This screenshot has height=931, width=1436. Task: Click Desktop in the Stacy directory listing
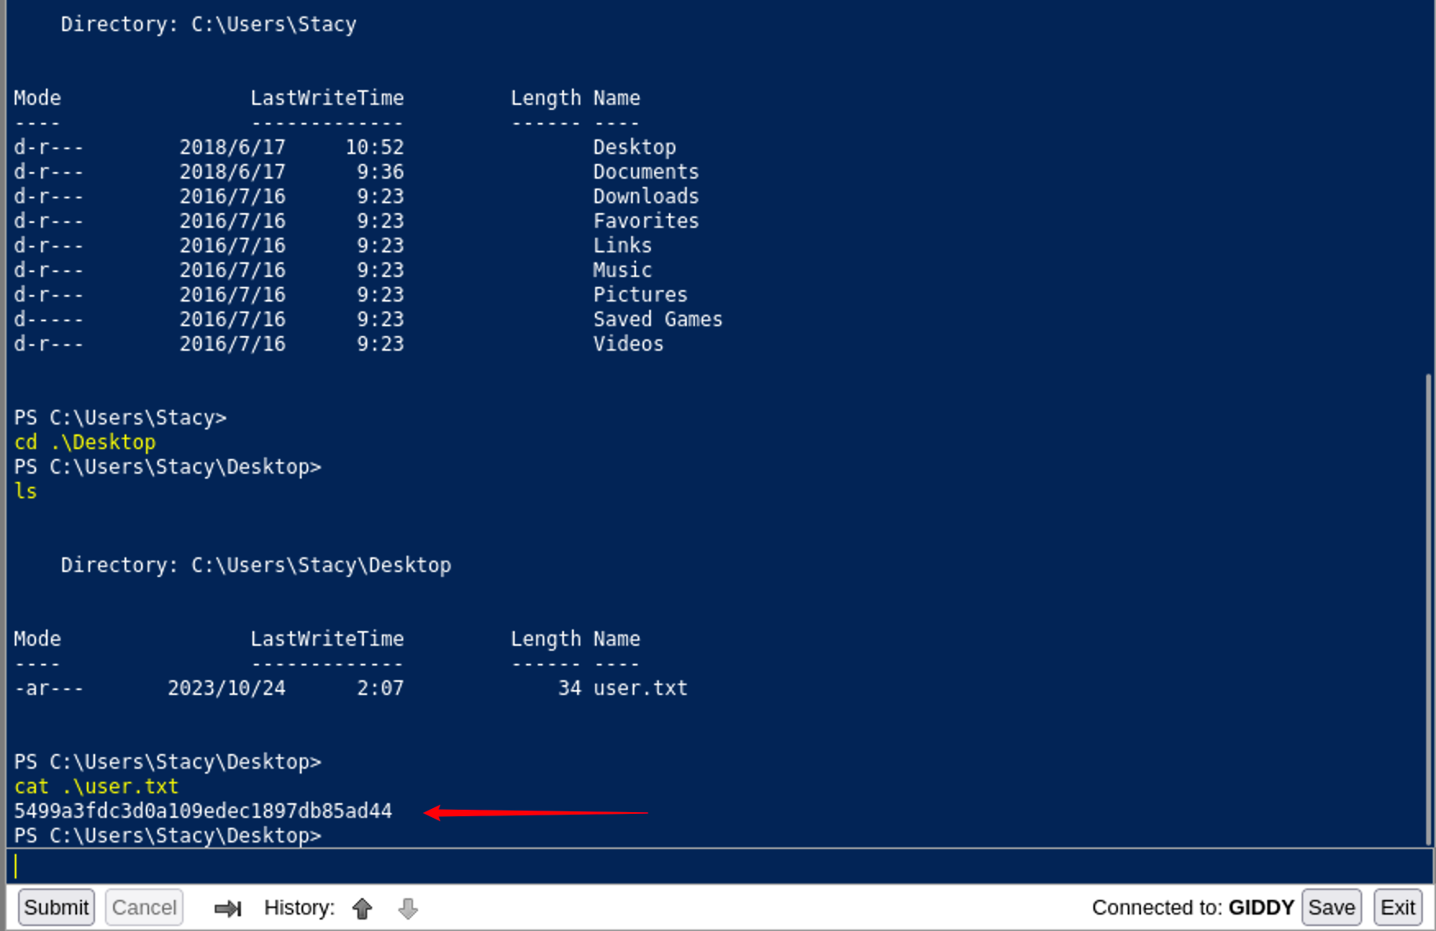pyautogui.click(x=634, y=147)
